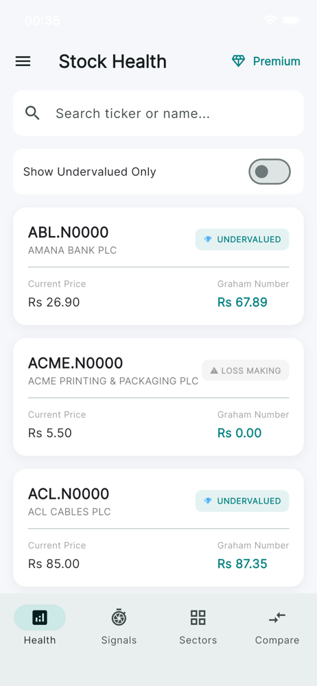Switch to the Signals tab
Image resolution: width=317 pixels, height=686 pixels.
(x=119, y=625)
